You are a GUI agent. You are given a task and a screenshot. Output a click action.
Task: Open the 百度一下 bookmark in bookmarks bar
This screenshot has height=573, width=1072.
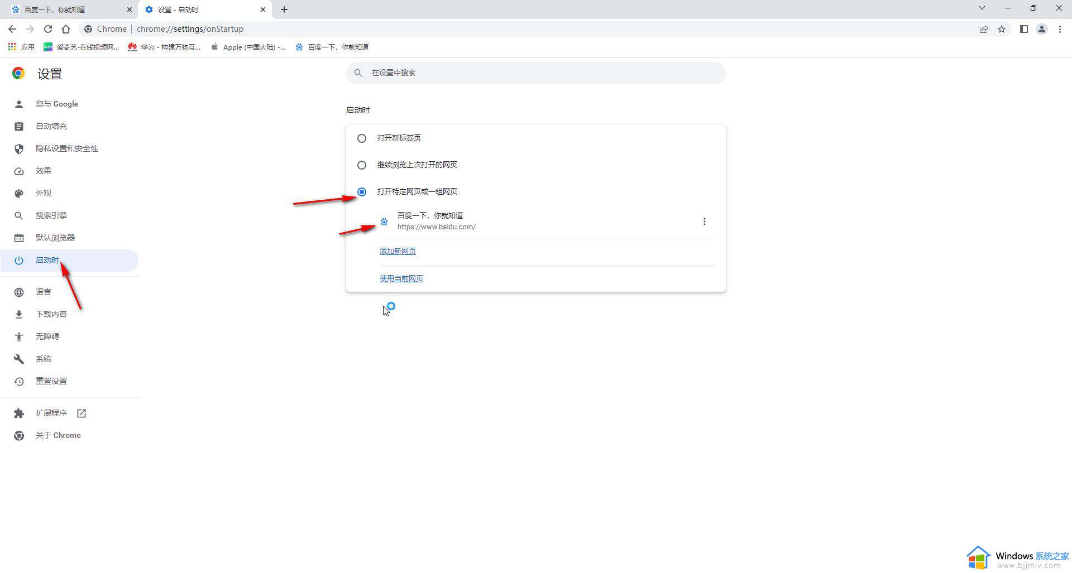click(x=332, y=47)
